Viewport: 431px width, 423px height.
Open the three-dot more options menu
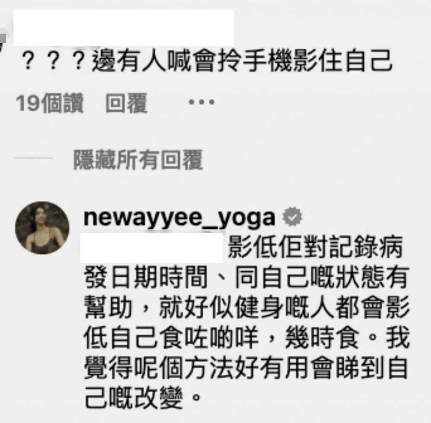click(x=202, y=102)
